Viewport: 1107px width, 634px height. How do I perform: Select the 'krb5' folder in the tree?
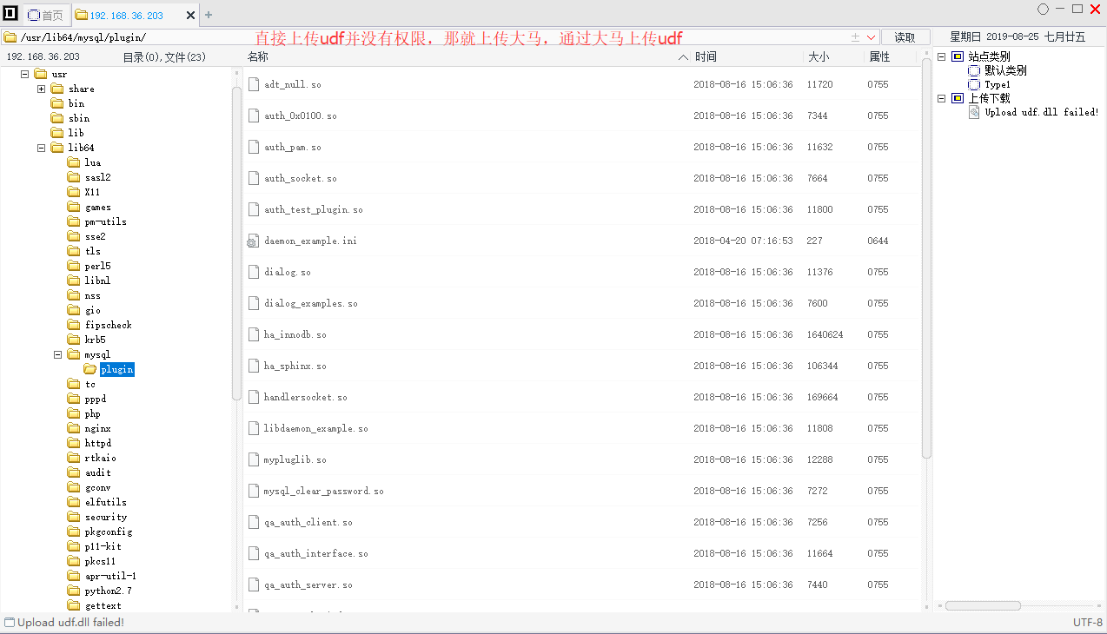[95, 340]
